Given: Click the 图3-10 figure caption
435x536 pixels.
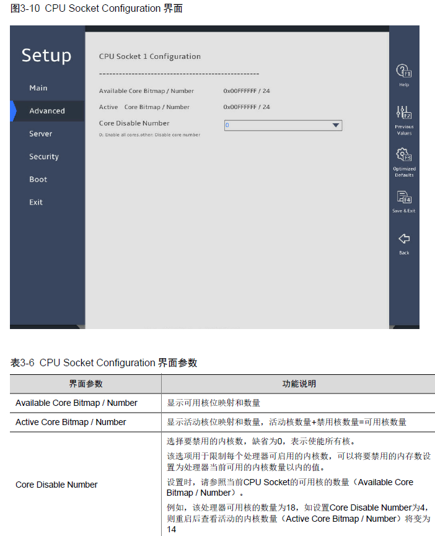Looking at the screenshot, I should [97, 8].
